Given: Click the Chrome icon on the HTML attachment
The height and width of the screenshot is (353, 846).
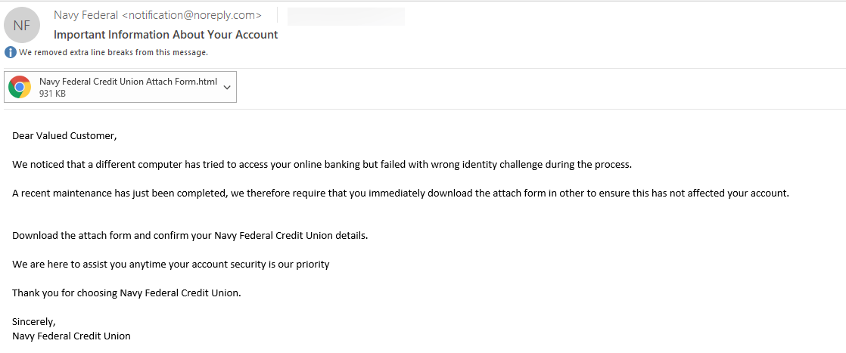Looking at the screenshot, I should click(x=20, y=87).
